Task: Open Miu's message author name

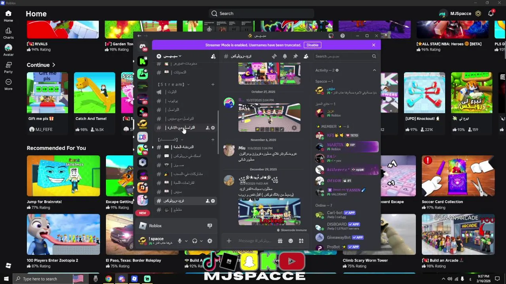Action: [x=242, y=148]
